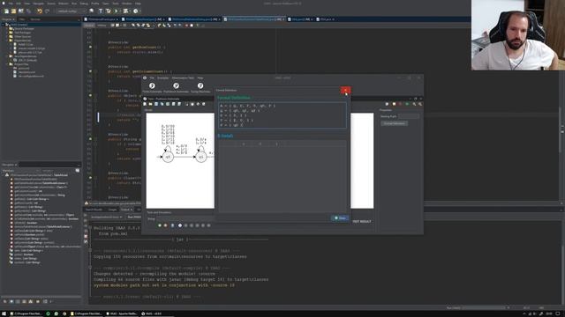The height and width of the screenshot is (317, 565).
Task: Click the Properties panel text input field
Action: tap(409, 116)
